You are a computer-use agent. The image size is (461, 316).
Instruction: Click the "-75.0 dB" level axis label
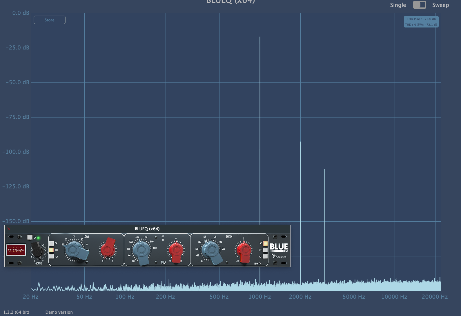pyautogui.click(x=17, y=117)
